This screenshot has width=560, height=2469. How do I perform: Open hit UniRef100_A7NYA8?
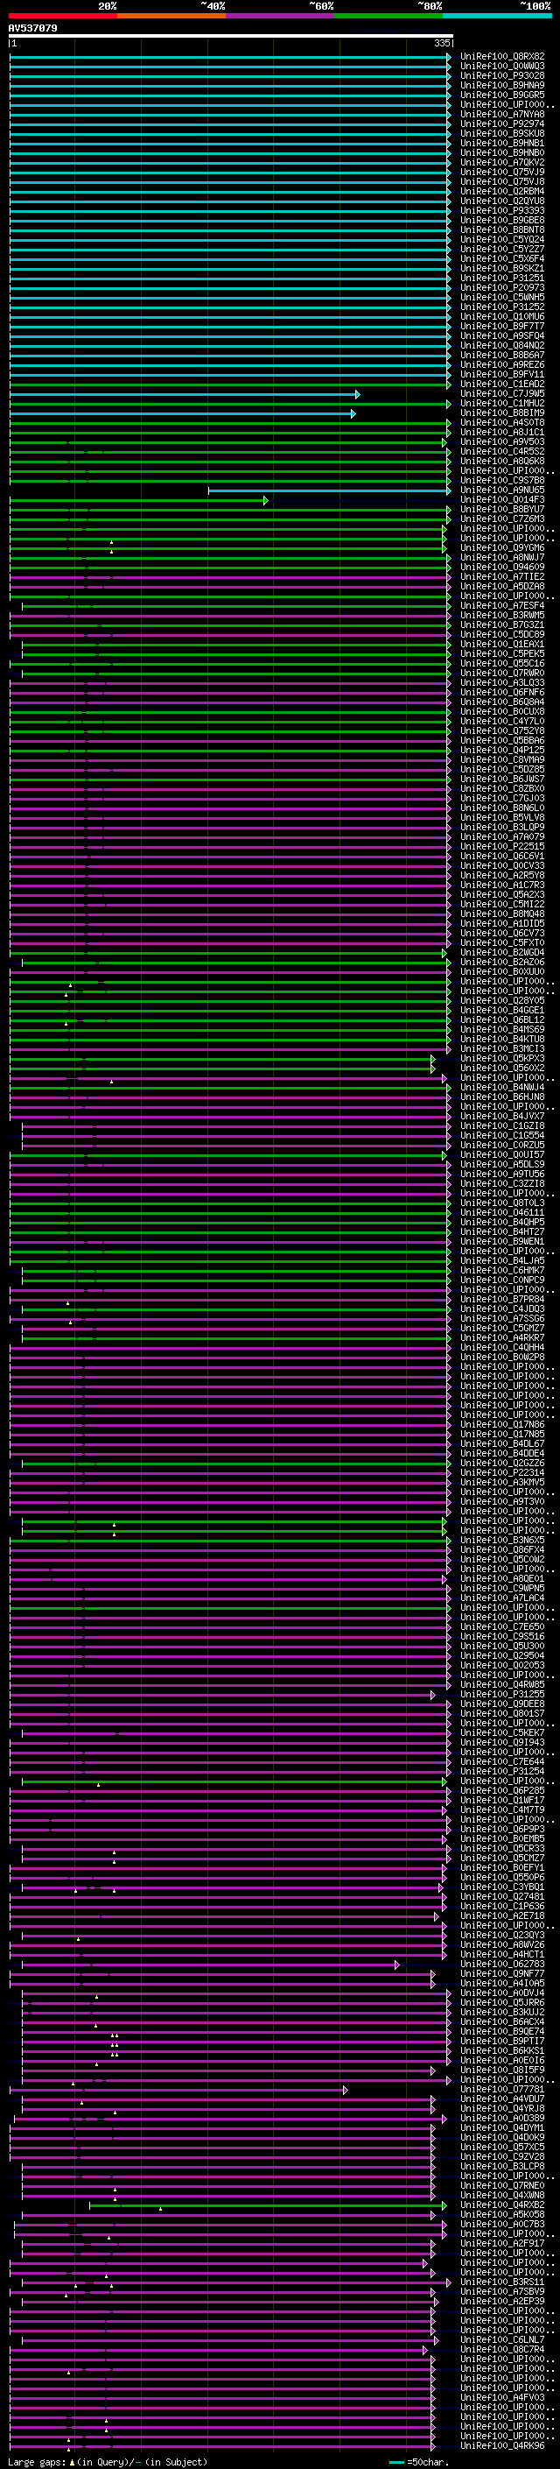pyautogui.click(x=502, y=114)
